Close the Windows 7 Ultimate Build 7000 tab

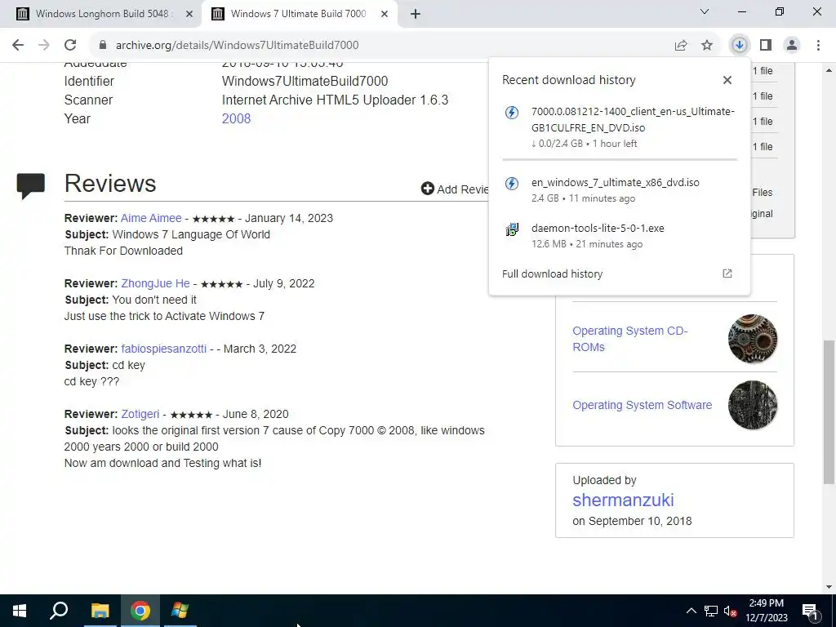(385, 15)
